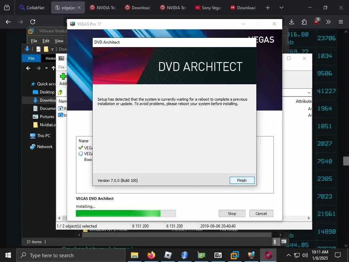Click the completed green checkmark VEGAS entry
Image resolution: width=349 pixels, height=262 pixels.
click(x=86, y=148)
